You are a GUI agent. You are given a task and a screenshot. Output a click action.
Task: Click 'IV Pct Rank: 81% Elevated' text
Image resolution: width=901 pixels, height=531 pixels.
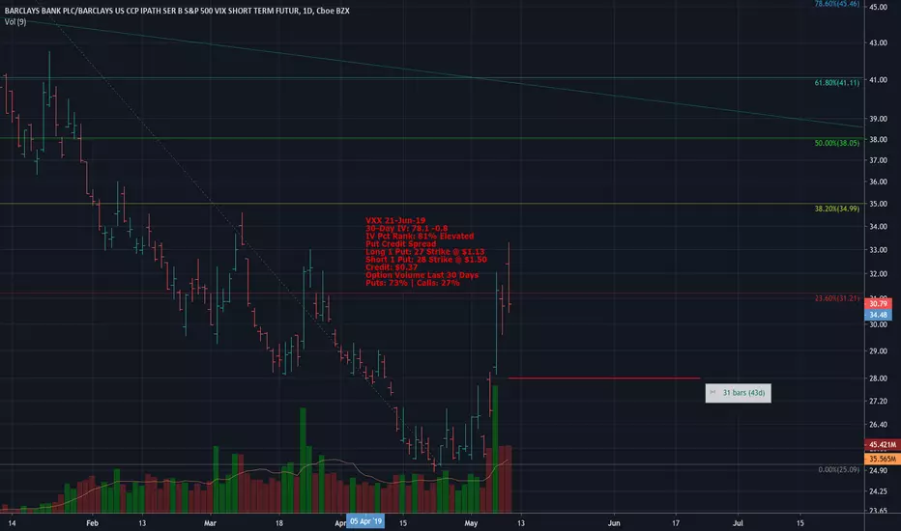click(x=420, y=236)
